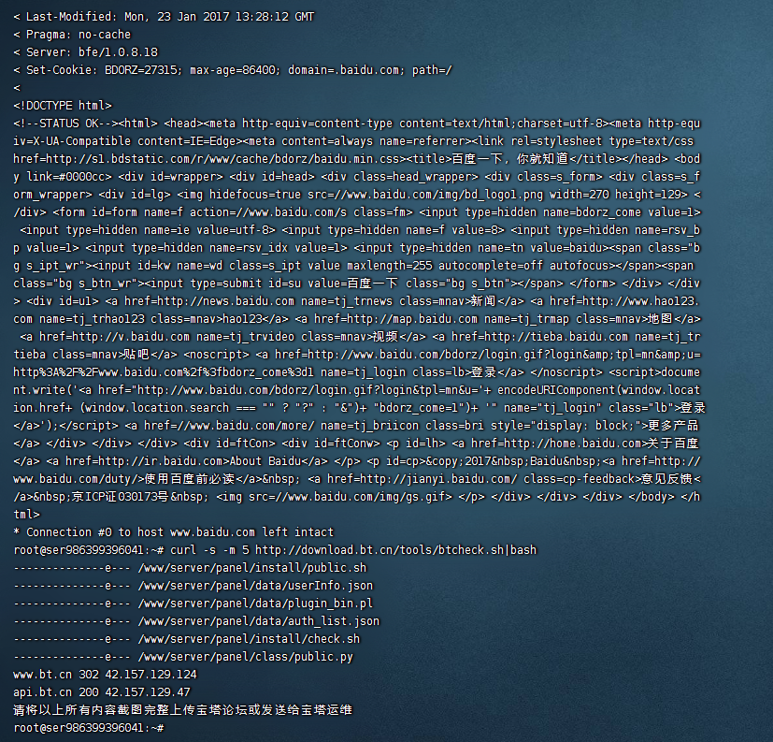Screen dimensions: 773x742
Task: Click the curl btcheck.sh command line
Action: coord(275,549)
